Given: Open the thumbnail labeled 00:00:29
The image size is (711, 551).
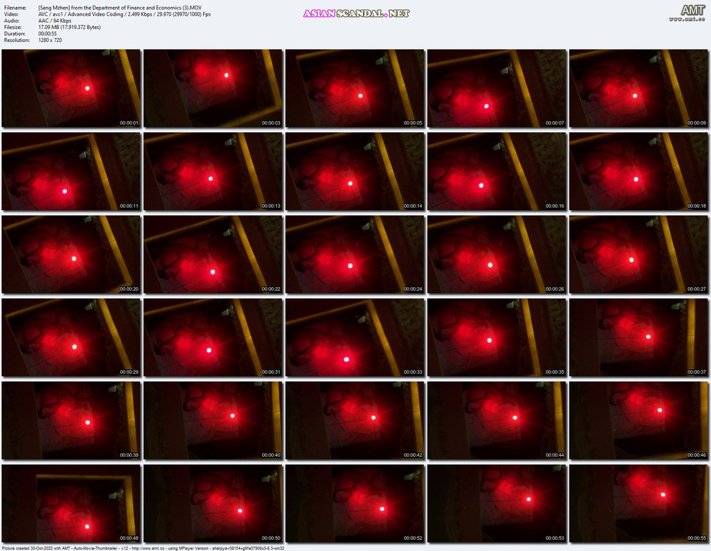Looking at the screenshot, I should click(x=71, y=337).
